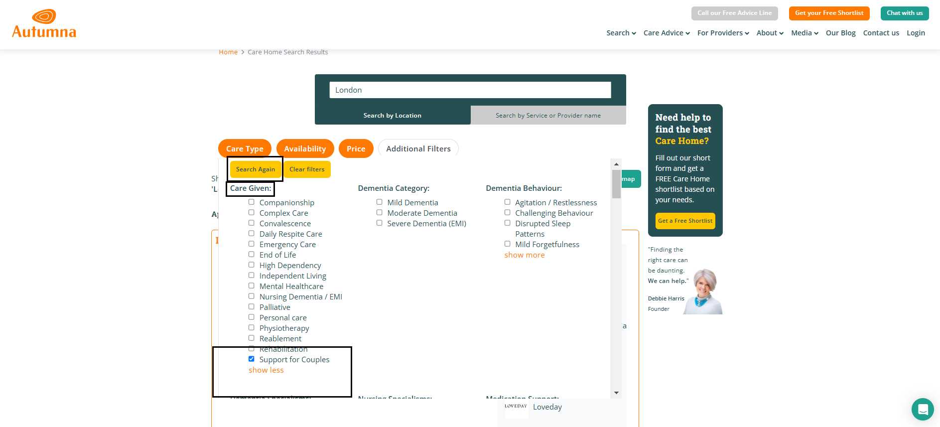Check the Reablement option
The height and width of the screenshot is (427, 940).
click(252, 338)
